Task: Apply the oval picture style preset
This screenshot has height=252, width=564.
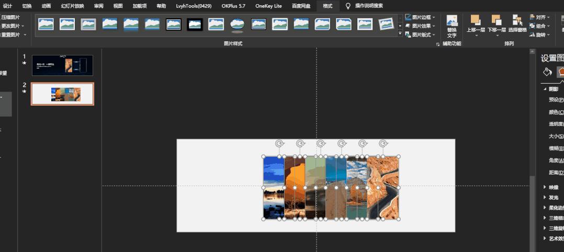Action: (237, 24)
